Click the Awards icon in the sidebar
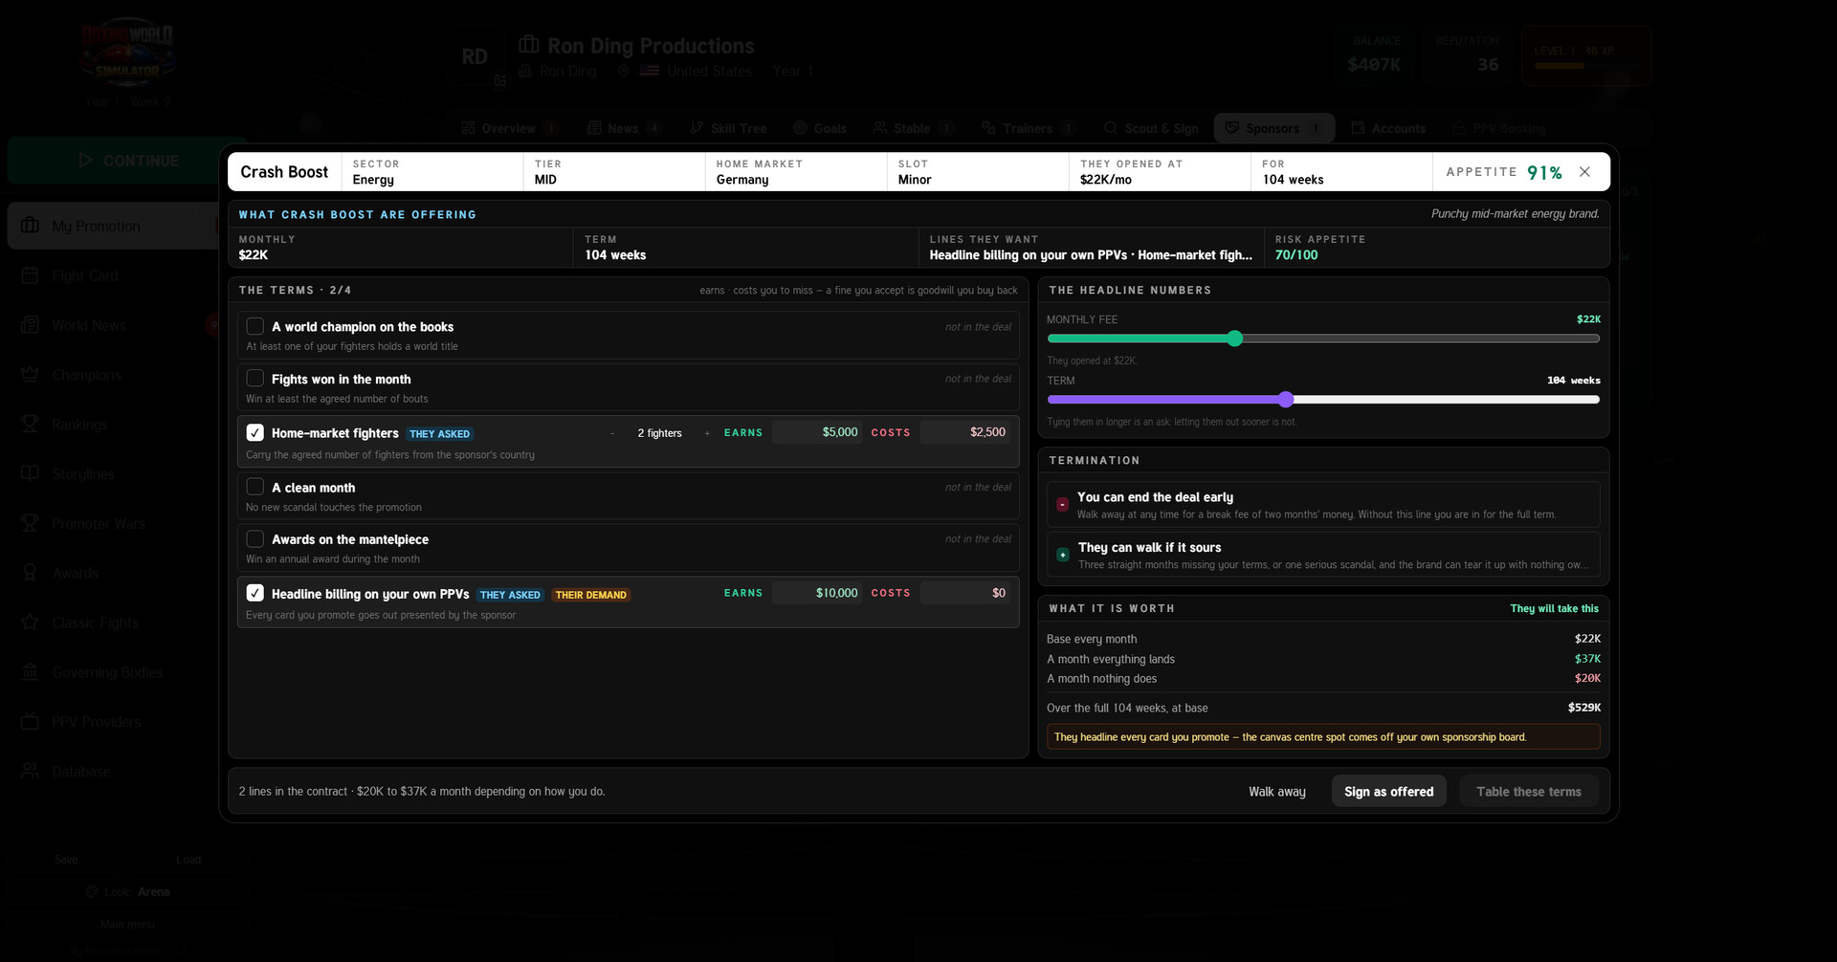Image resolution: width=1837 pixels, height=962 pixels. coord(31,573)
